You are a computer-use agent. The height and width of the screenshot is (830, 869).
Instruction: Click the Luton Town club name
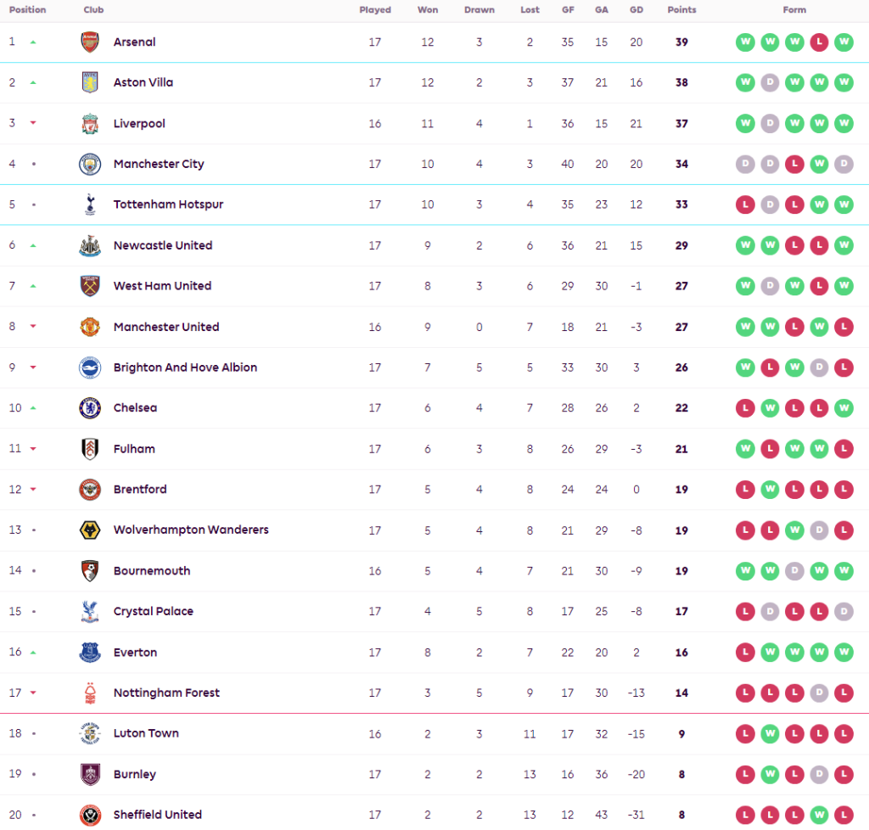146,733
